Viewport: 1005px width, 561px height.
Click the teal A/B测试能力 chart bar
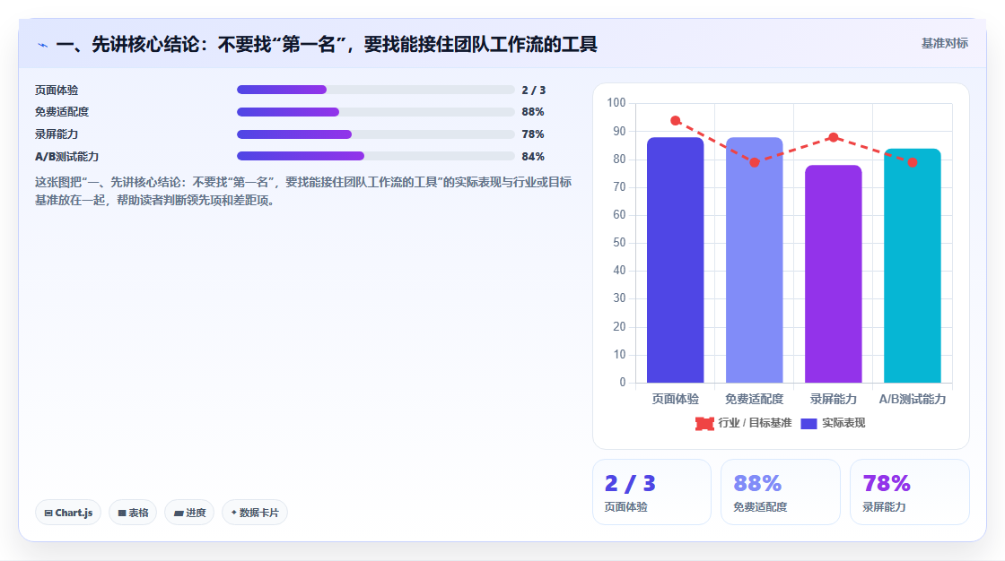[912, 266]
